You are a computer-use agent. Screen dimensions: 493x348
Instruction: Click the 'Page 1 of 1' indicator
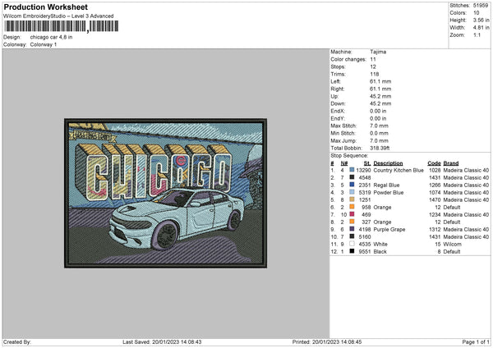tap(476, 341)
